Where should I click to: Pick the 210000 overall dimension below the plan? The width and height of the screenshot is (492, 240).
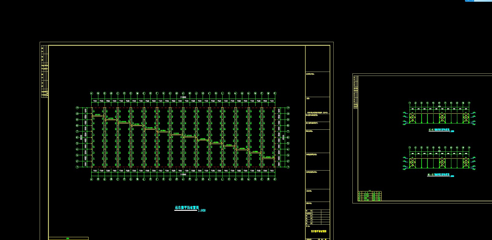tap(183, 174)
